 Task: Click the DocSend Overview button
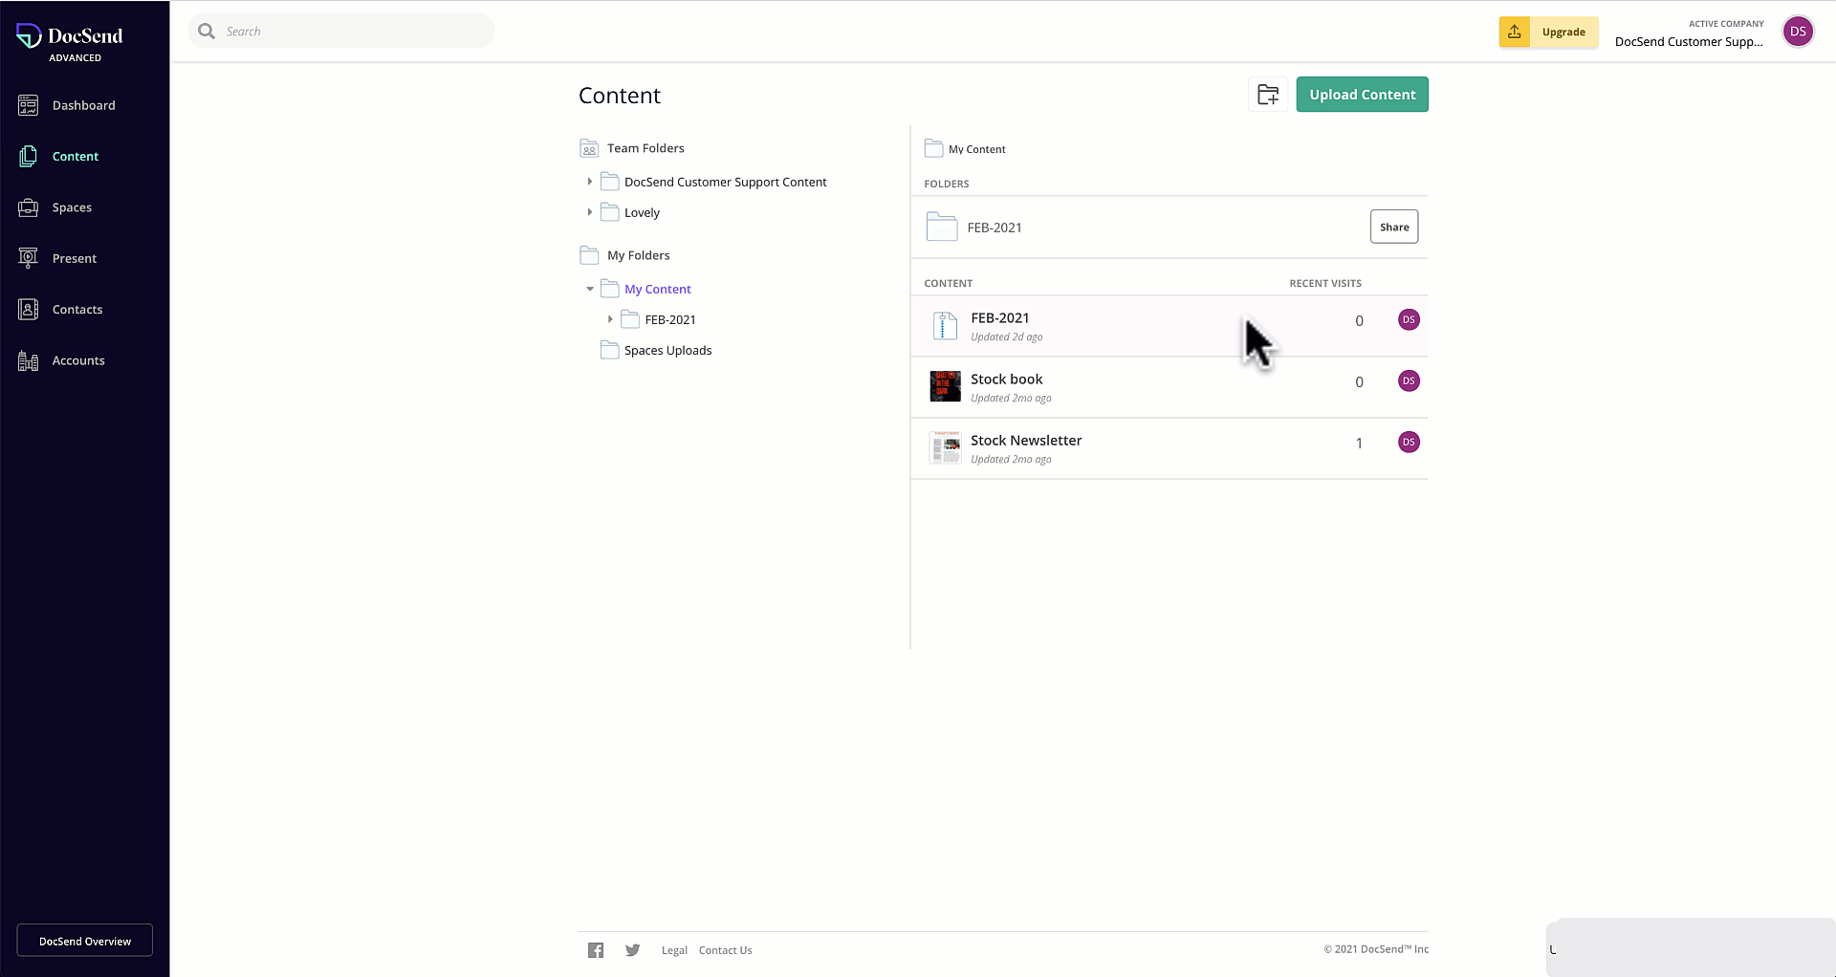point(85,941)
